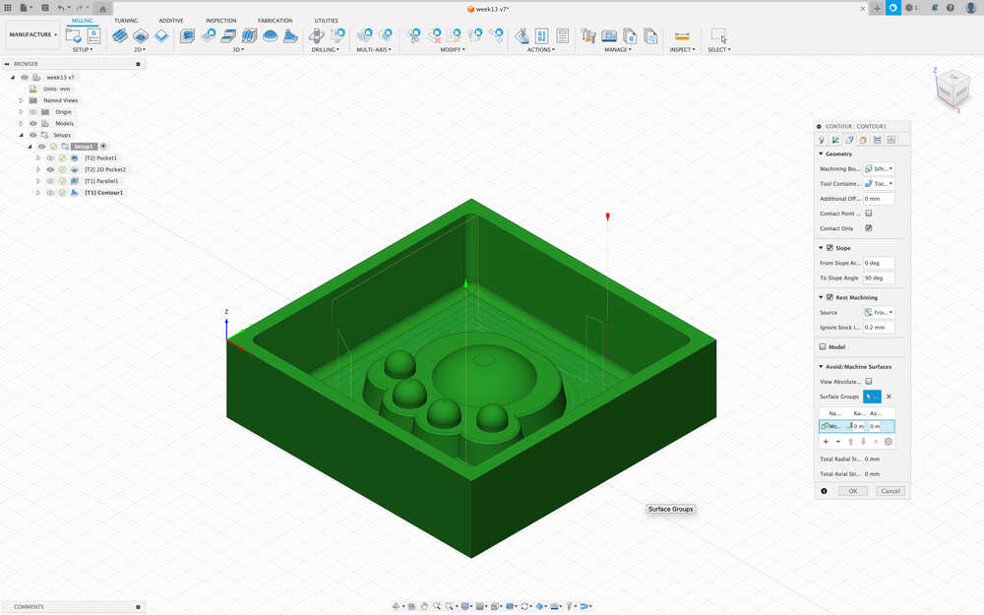Select the [T1] Contour1 operation

tap(103, 193)
